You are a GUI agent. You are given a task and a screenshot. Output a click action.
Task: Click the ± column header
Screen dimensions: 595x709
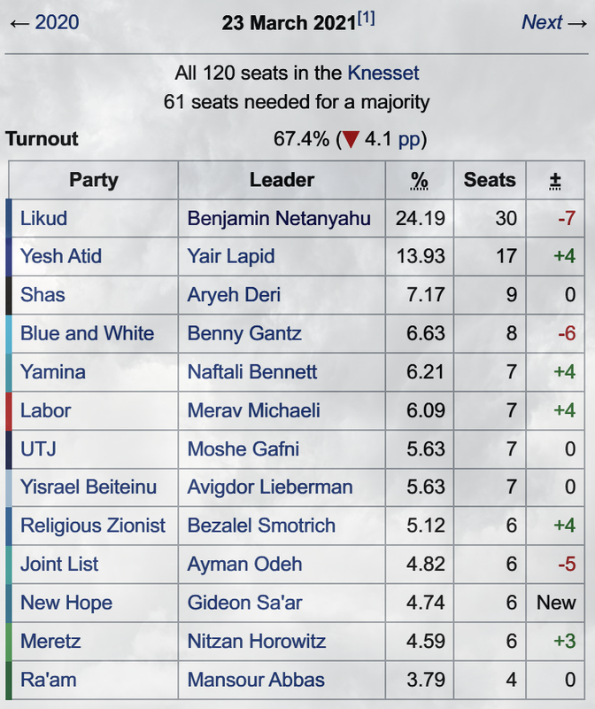[x=555, y=181]
